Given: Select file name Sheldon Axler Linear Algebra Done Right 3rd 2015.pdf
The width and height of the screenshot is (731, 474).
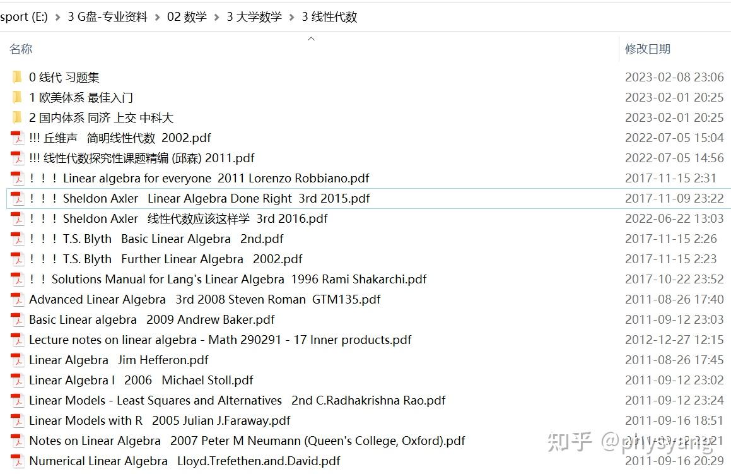Looking at the screenshot, I should tap(199, 198).
